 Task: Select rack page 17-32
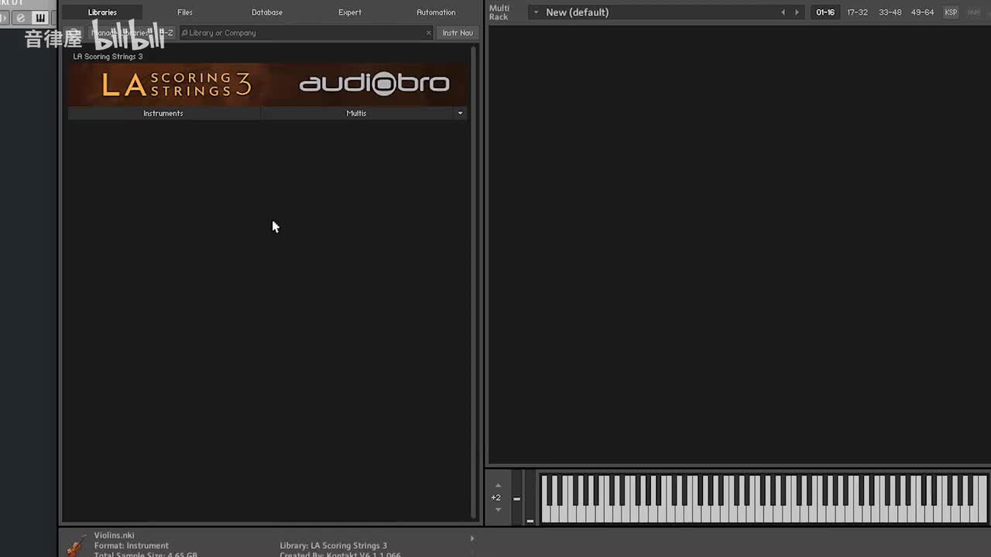tap(857, 12)
